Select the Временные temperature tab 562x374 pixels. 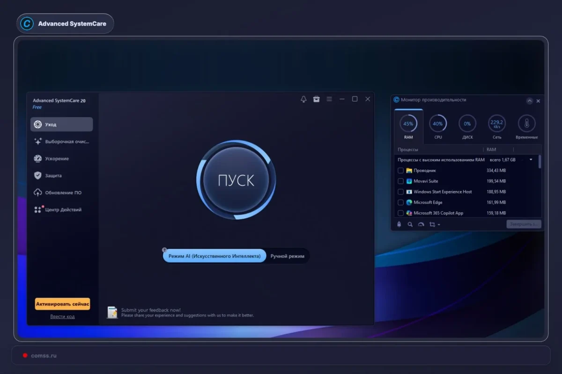click(526, 127)
